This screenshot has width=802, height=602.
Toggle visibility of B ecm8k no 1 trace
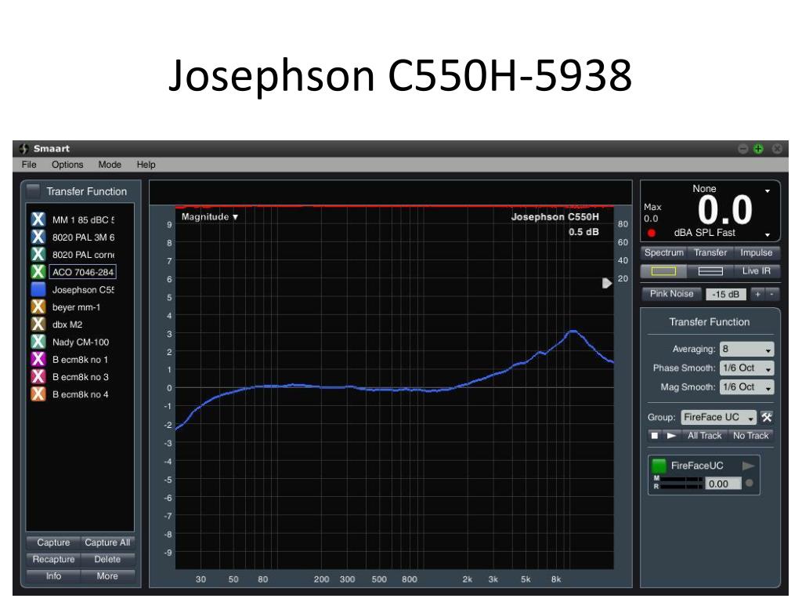click(38, 359)
